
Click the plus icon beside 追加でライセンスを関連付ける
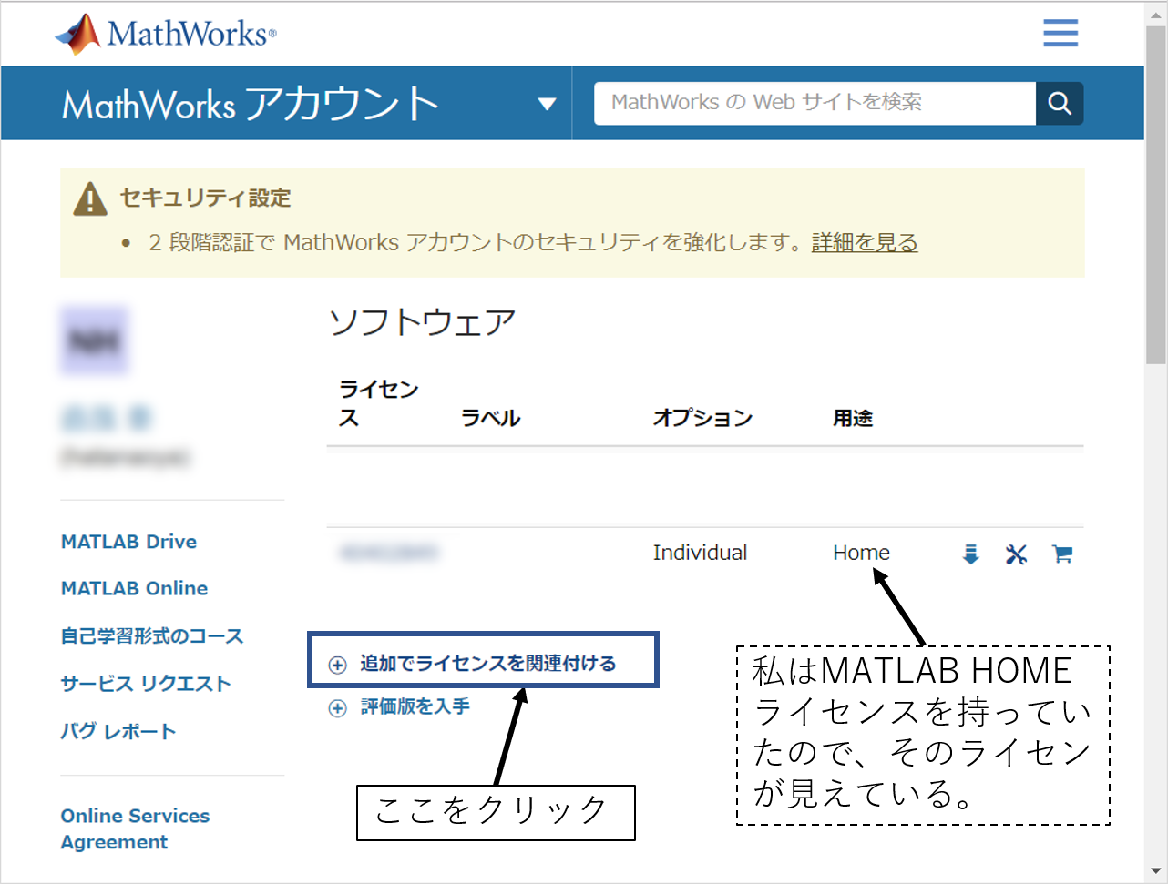(x=338, y=665)
